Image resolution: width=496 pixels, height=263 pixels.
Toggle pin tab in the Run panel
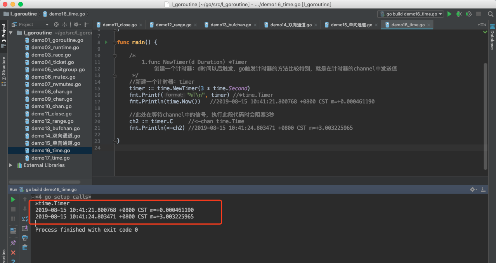coord(13,242)
